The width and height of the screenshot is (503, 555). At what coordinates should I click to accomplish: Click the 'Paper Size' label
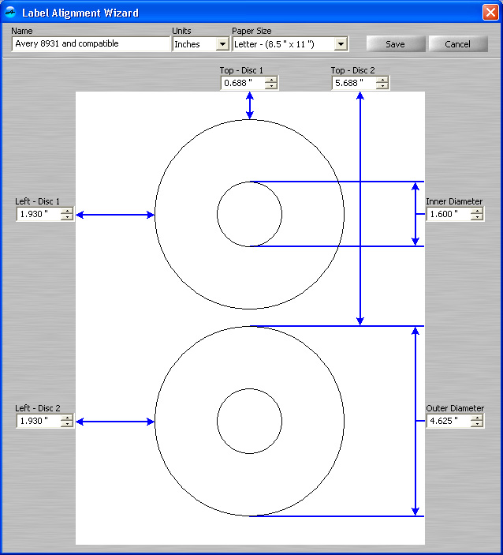(251, 31)
